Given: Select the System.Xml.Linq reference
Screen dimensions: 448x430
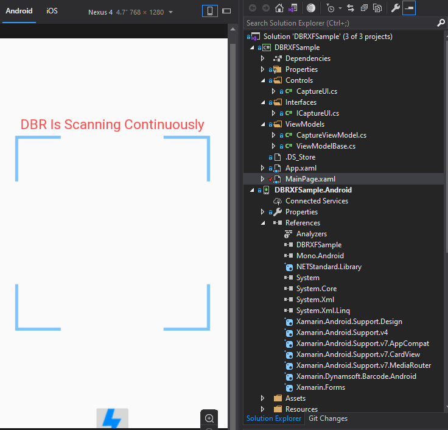Looking at the screenshot, I should (323, 311).
